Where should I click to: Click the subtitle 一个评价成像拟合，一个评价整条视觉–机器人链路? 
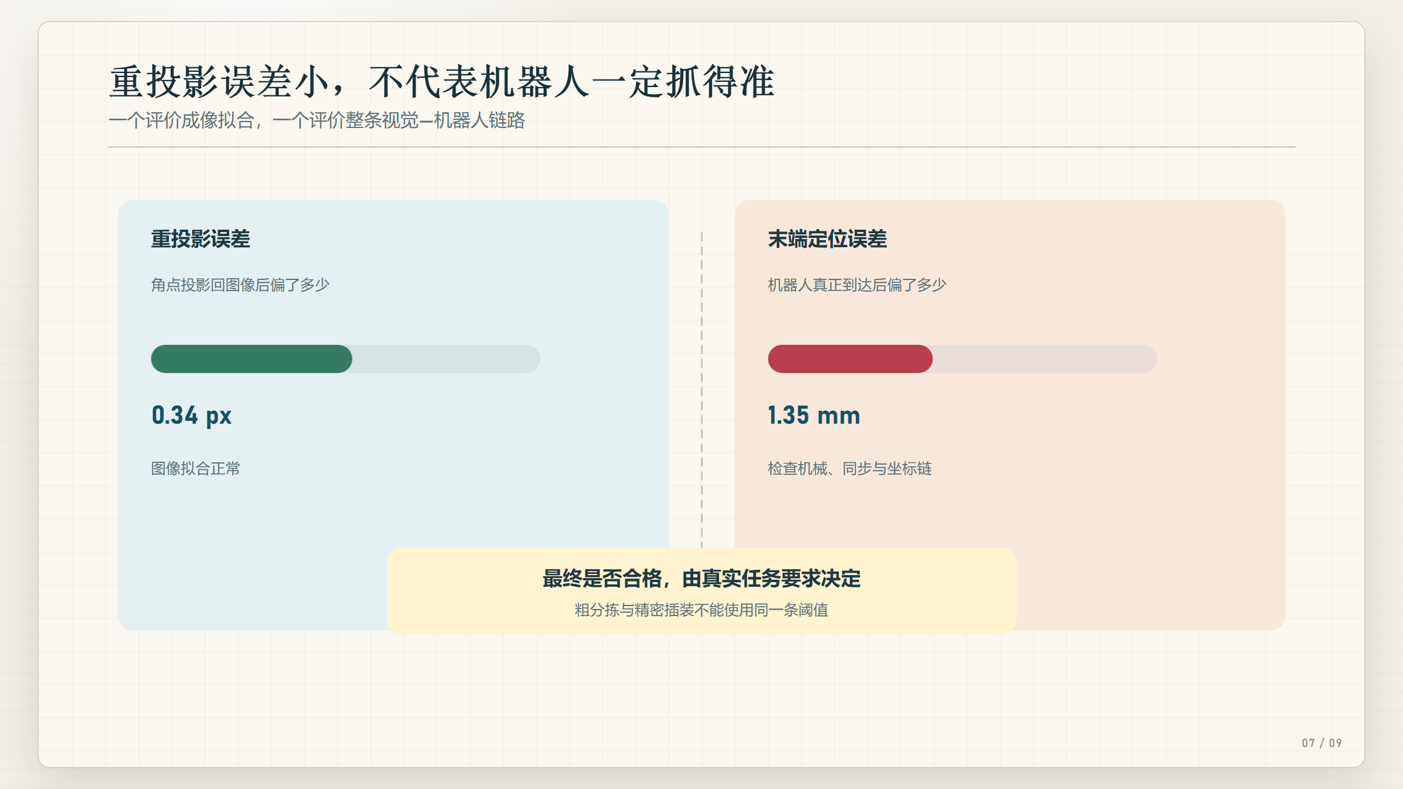click(x=317, y=120)
